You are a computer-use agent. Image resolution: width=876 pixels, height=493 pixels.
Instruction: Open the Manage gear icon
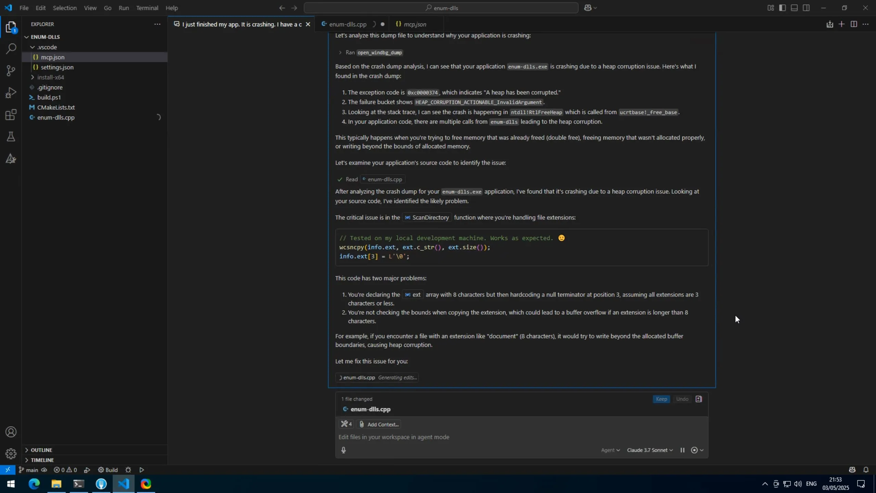click(x=11, y=454)
